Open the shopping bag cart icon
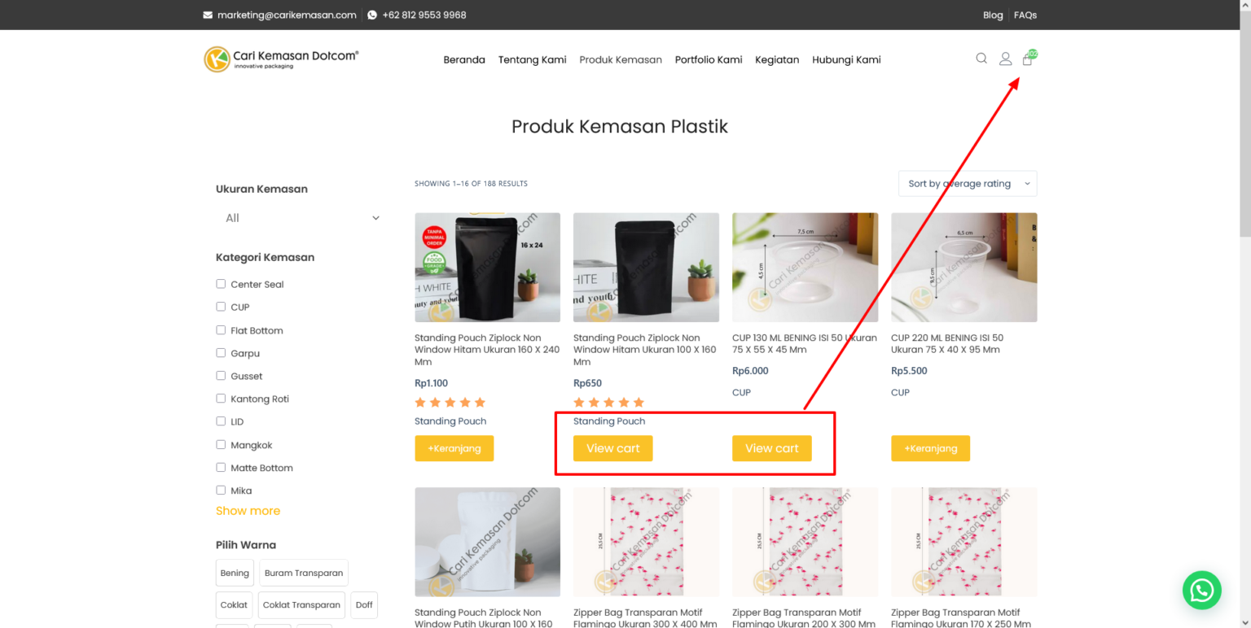1251x628 pixels. coord(1027,59)
